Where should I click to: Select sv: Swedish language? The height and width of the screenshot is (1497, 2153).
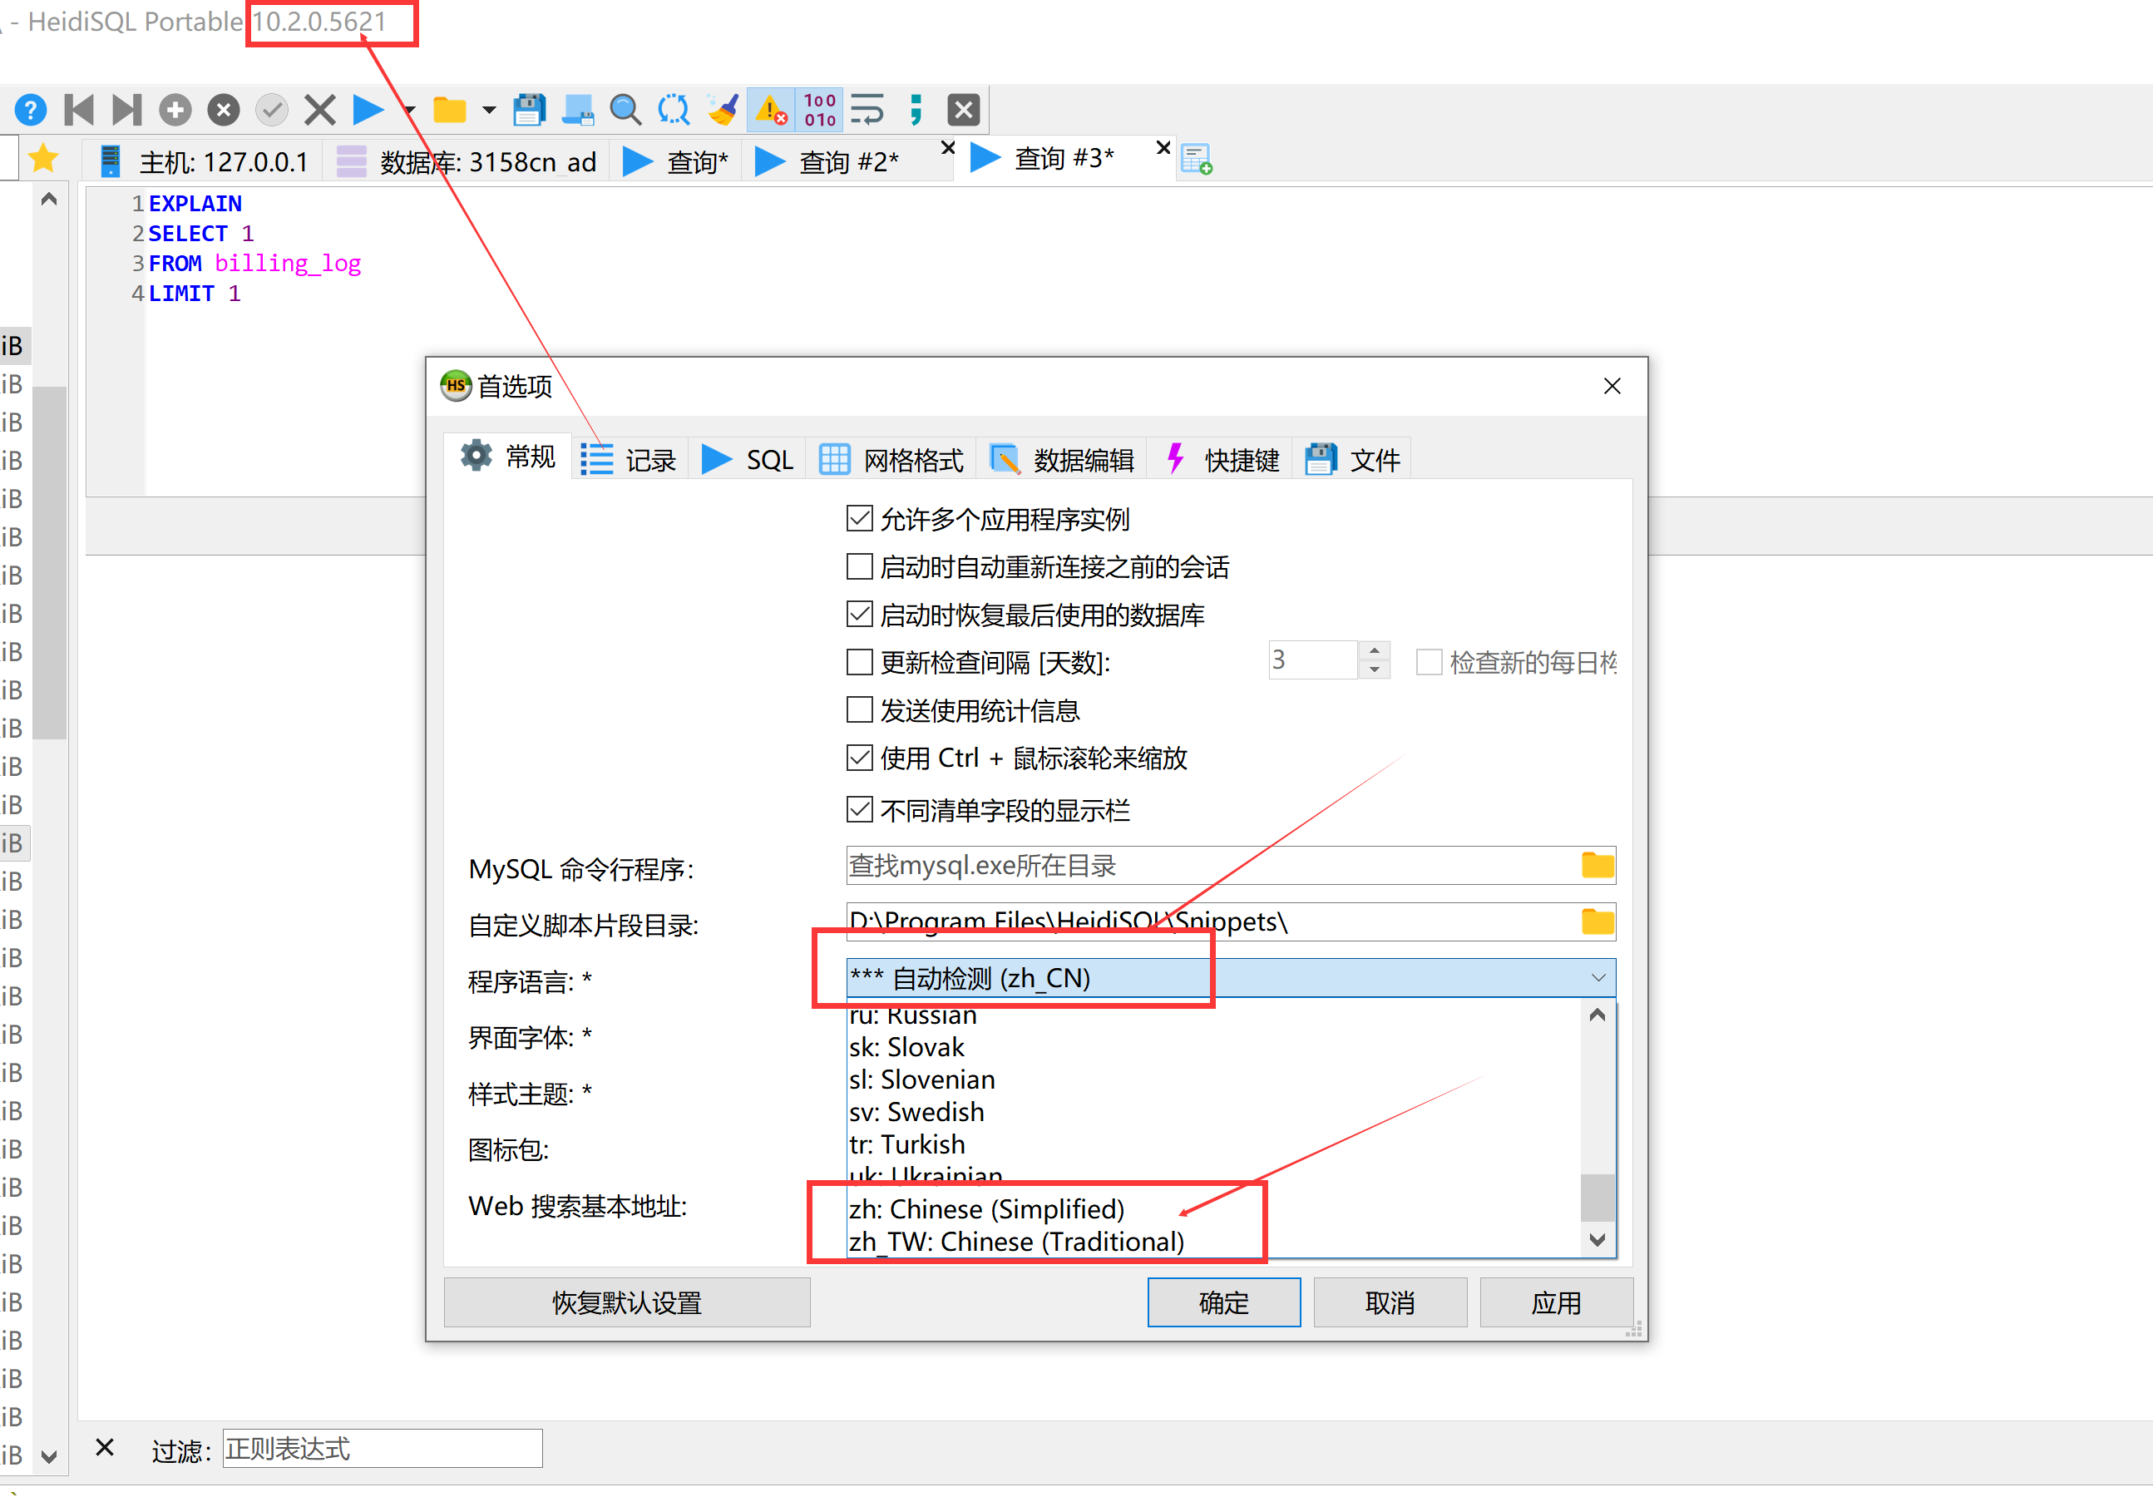1213,1113
